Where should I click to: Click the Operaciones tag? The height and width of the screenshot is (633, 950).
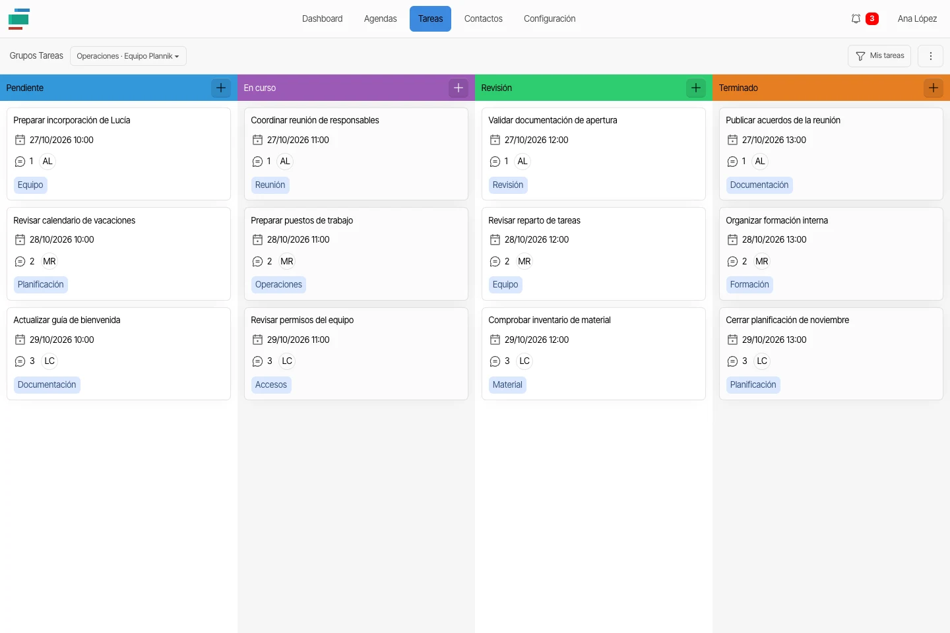[278, 285]
